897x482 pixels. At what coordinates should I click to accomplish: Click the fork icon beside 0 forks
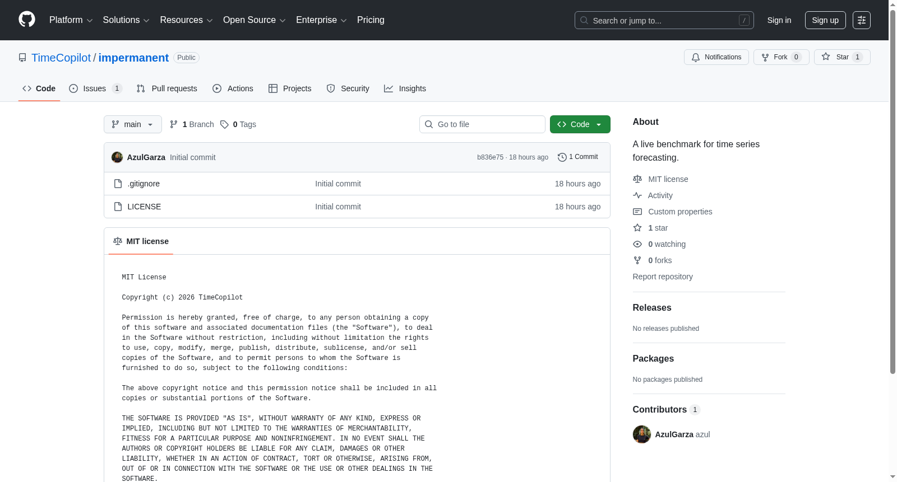[637, 260]
